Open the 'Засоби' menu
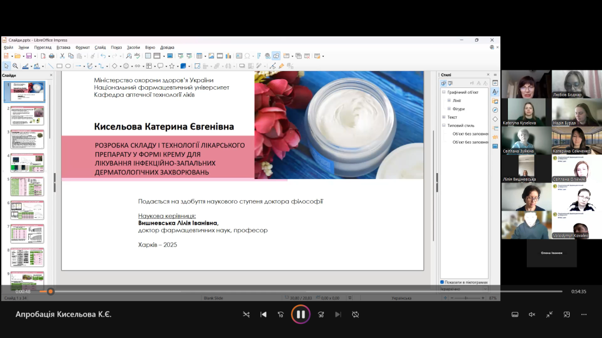The width and height of the screenshot is (602, 338). tap(133, 48)
